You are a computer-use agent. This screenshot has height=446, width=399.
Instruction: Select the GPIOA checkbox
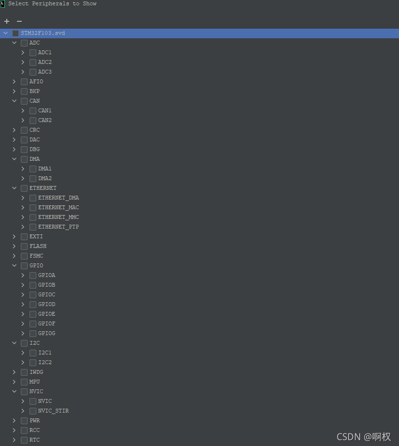(x=33, y=276)
